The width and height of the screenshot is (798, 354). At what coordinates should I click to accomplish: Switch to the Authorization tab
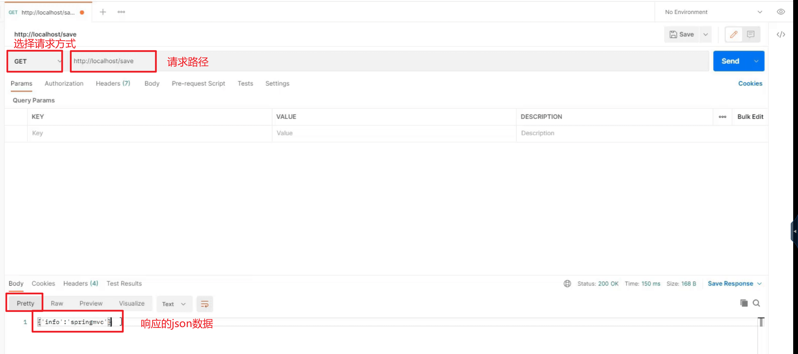(x=64, y=83)
